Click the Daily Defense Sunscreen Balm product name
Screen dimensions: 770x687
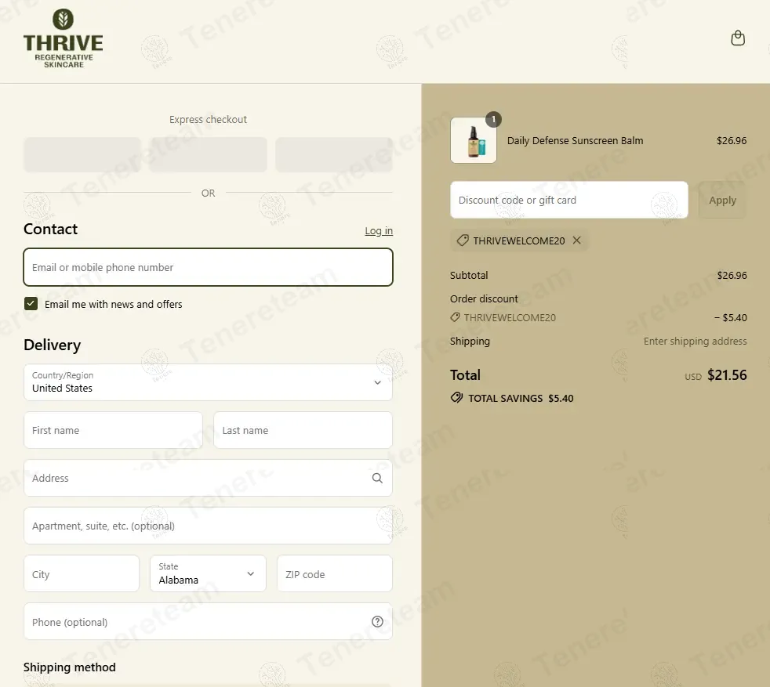[x=575, y=141]
